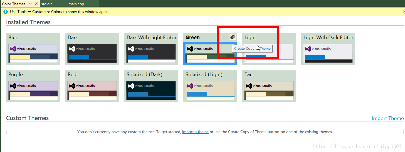The height and width of the screenshot is (152, 405).
Task: Click the Create Copy of Theme icon on Green
Action: click(233, 37)
